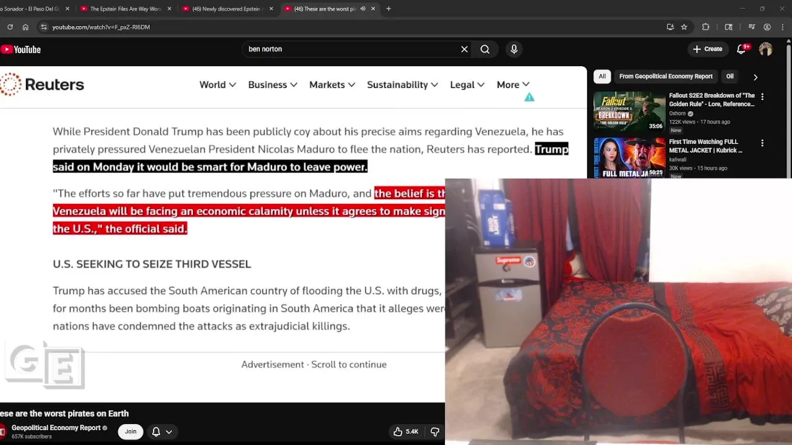
Task: Expand the Business menu in Reuters nav
Action: [x=272, y=85]
